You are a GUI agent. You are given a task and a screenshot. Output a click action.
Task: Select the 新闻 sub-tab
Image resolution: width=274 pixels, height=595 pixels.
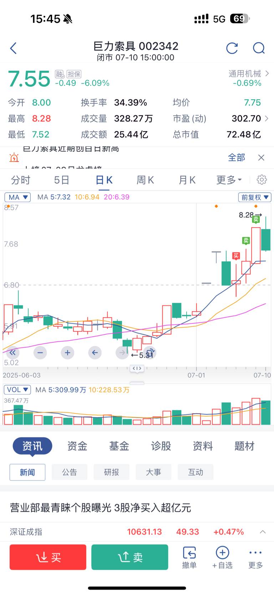coord(27,472)
